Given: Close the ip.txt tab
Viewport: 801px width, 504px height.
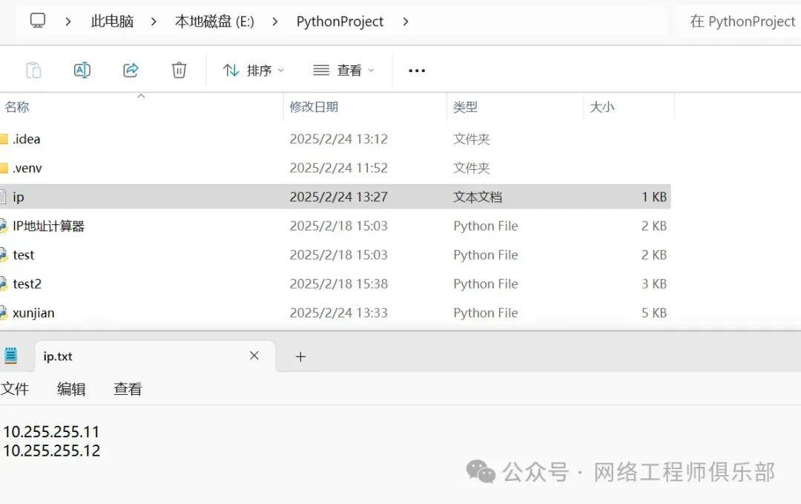Looking at the screenshot, I should point(254,356).
